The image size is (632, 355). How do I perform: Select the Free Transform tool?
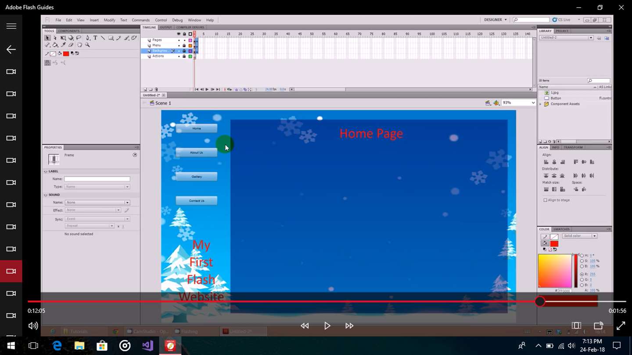pyautogui.click(x=63, y=38)
